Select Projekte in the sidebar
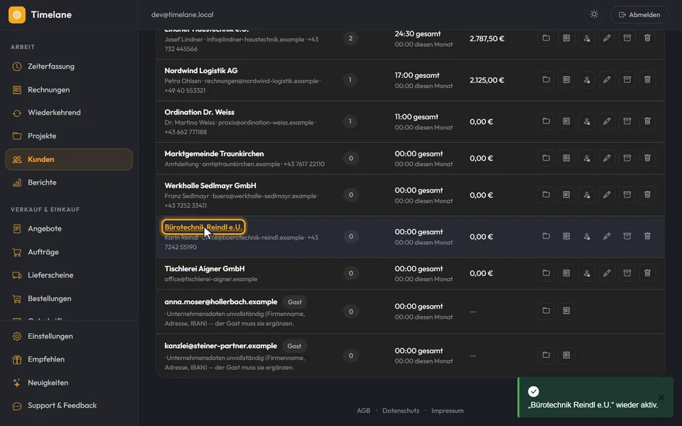The image size is (682, 426). (69, 136)
